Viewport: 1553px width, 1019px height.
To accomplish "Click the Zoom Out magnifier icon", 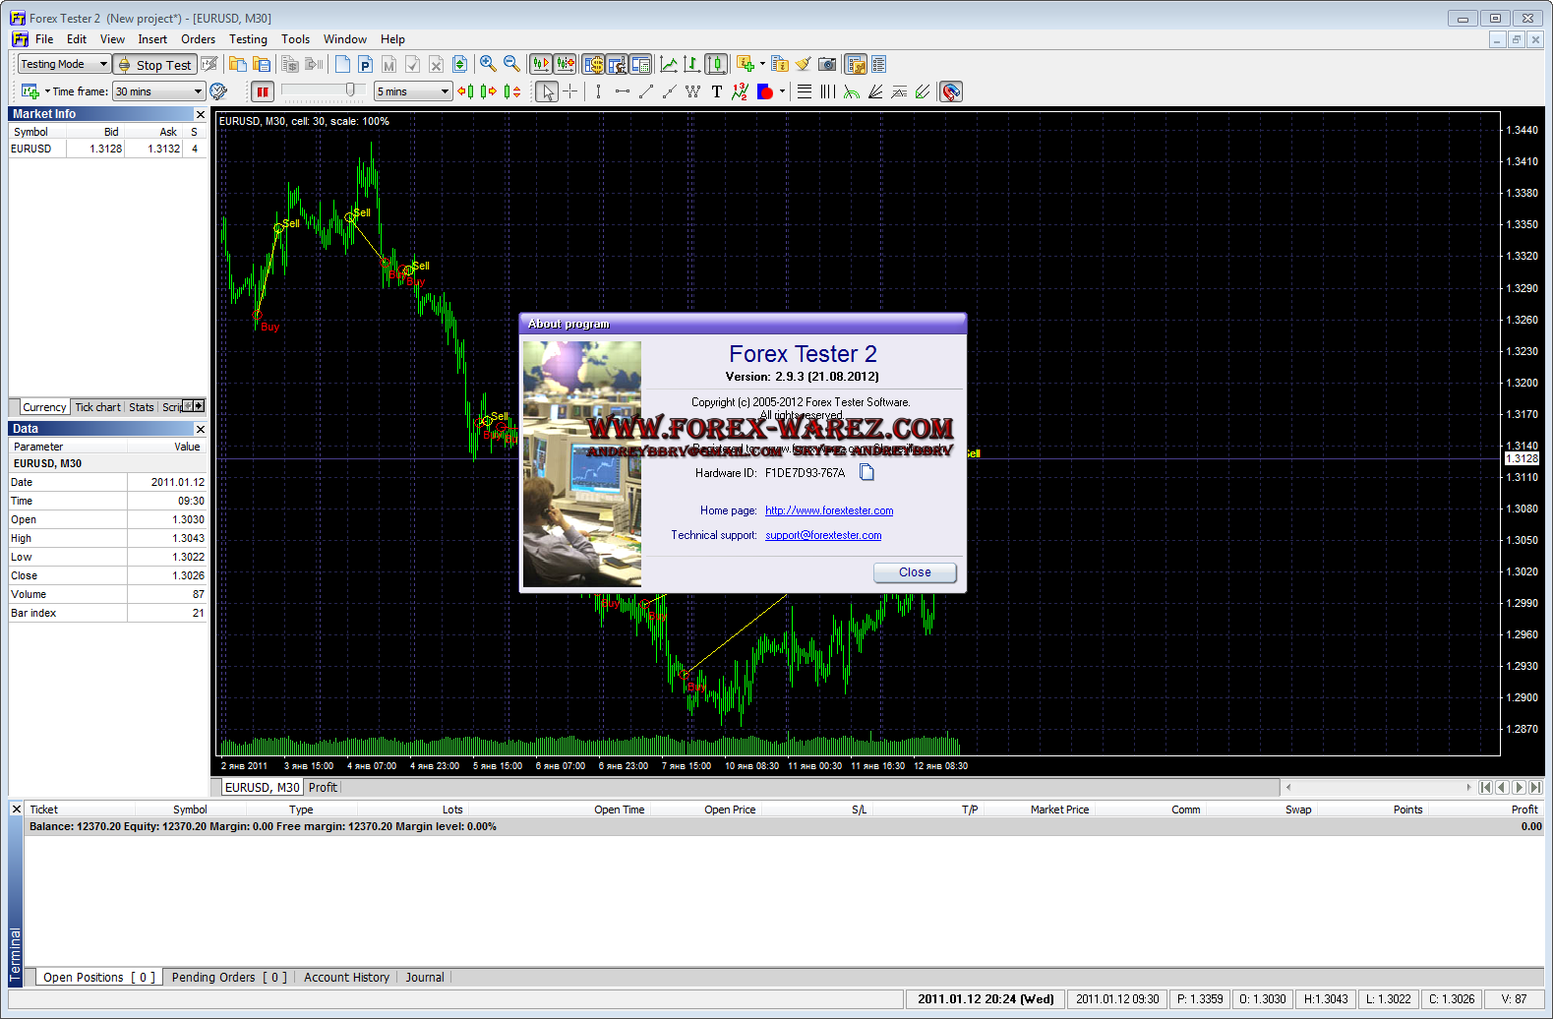I will [511, 64].
